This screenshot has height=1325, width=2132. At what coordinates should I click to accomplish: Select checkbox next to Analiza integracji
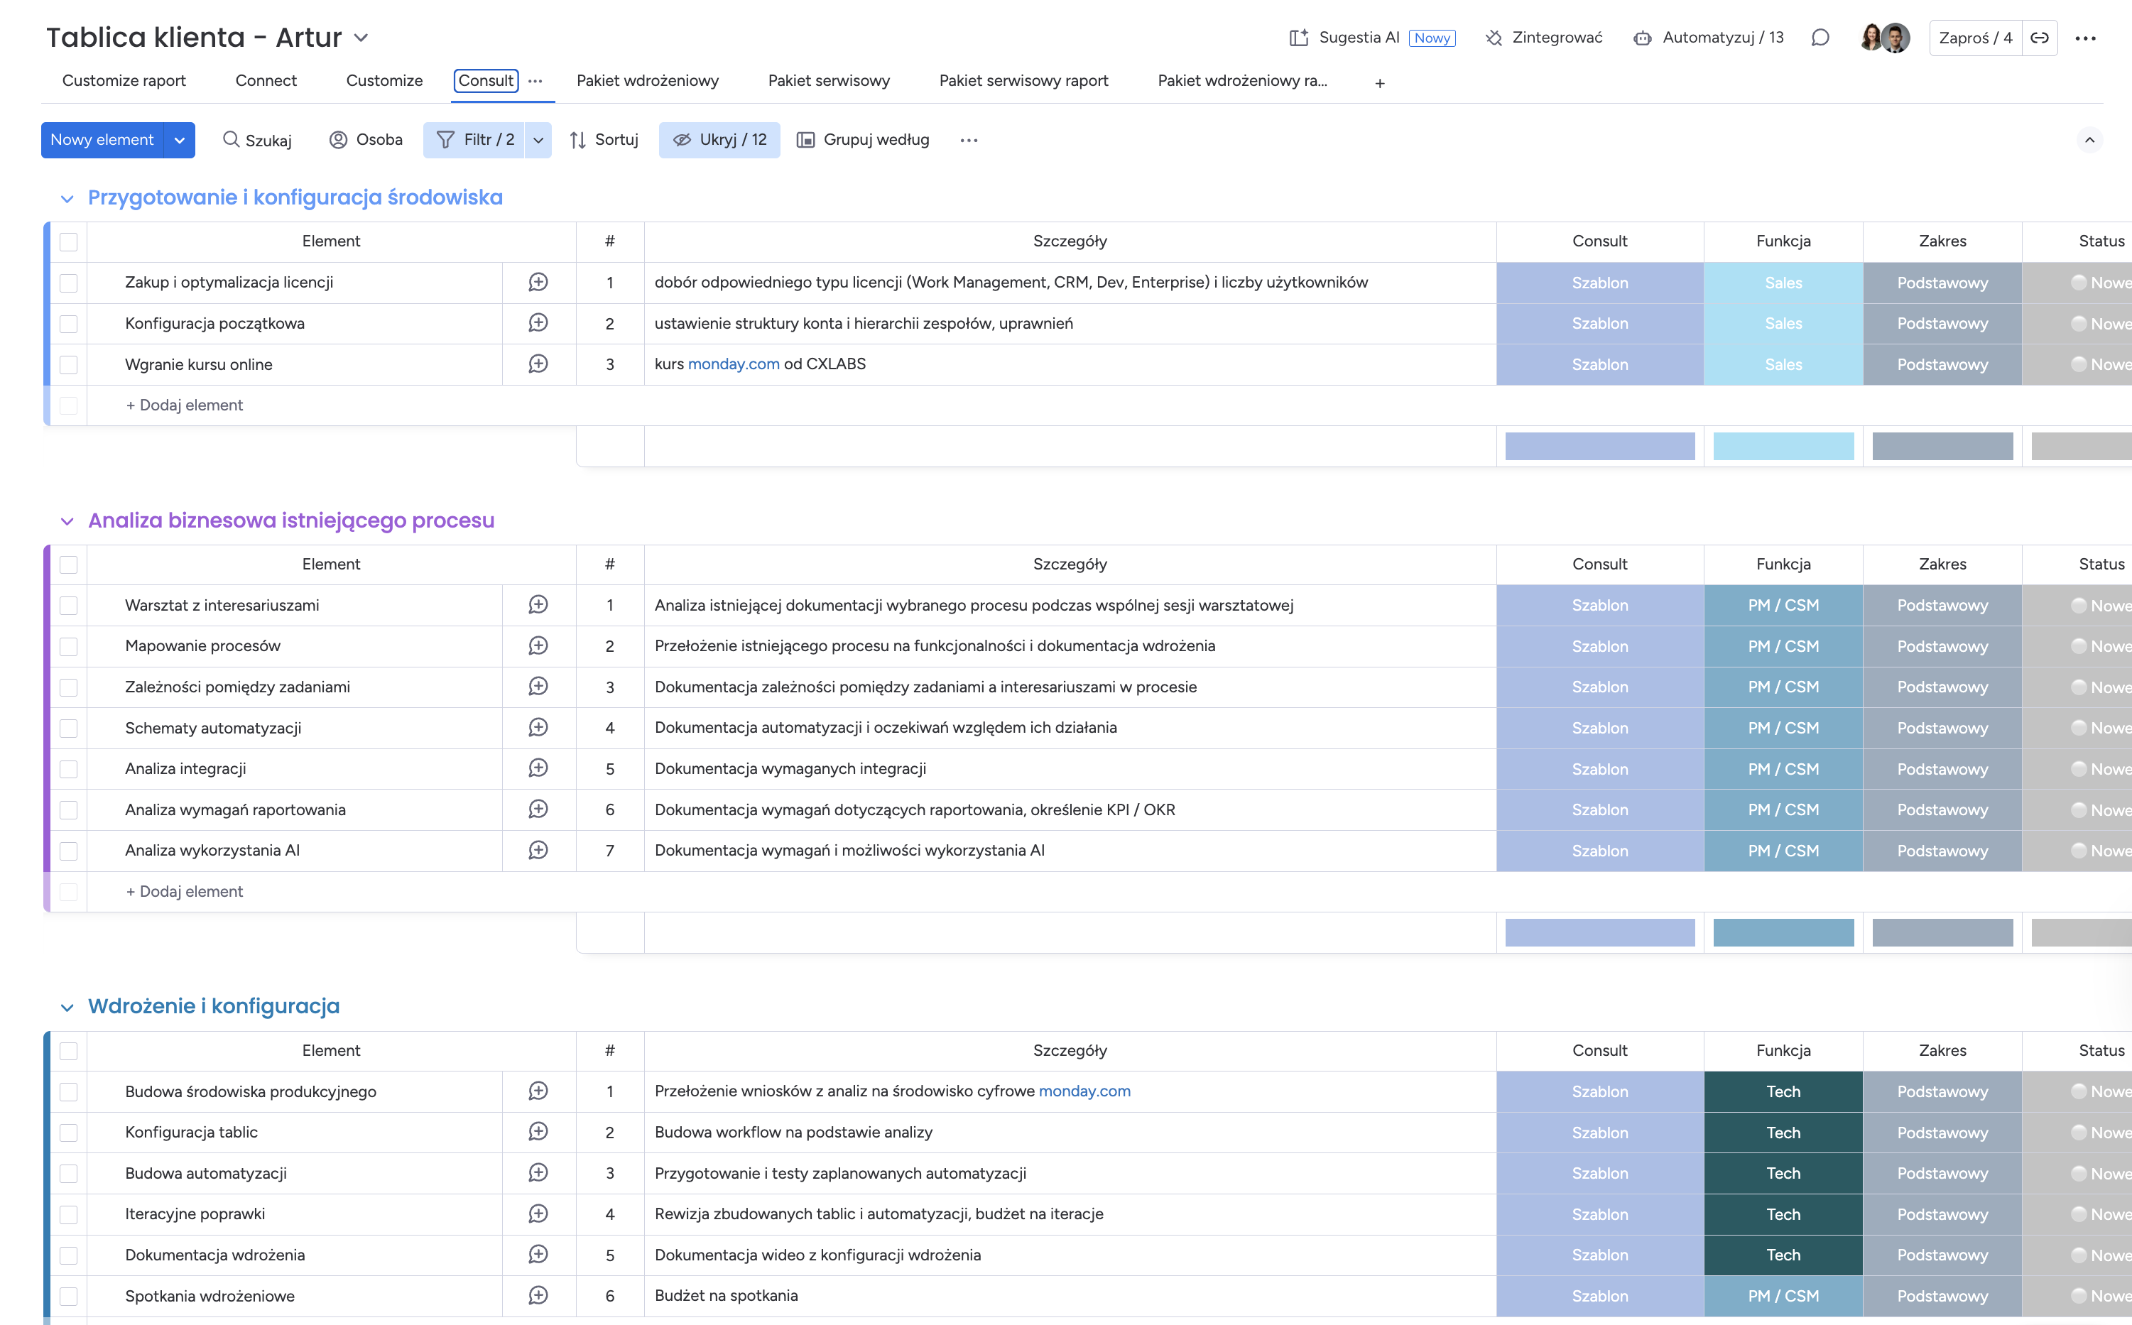tap(68, 770)
